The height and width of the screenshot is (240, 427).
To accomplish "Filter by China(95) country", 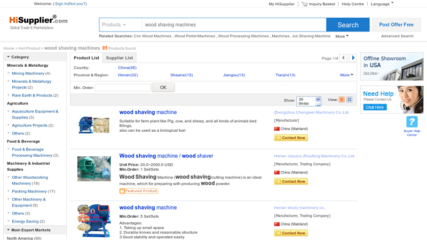I will 127,68.
